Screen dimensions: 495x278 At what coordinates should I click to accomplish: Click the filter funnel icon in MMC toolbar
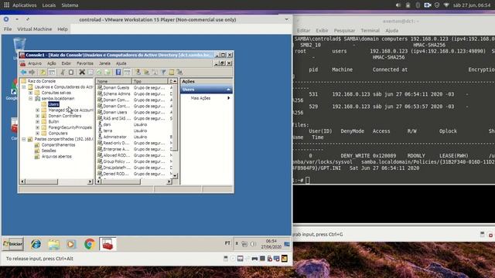(x=163, y=72)
